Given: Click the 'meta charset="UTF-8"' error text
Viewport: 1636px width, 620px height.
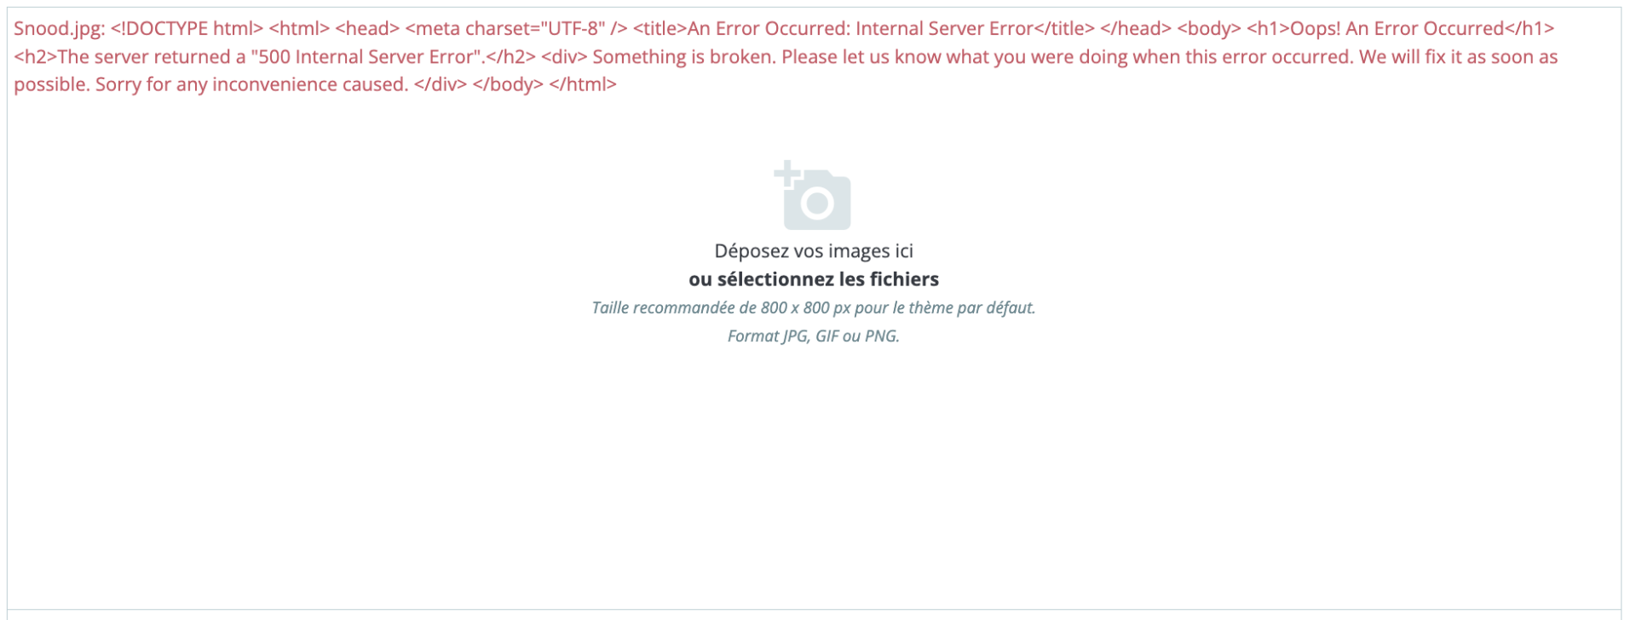Looking at the screenshot, I should point(511,29).
